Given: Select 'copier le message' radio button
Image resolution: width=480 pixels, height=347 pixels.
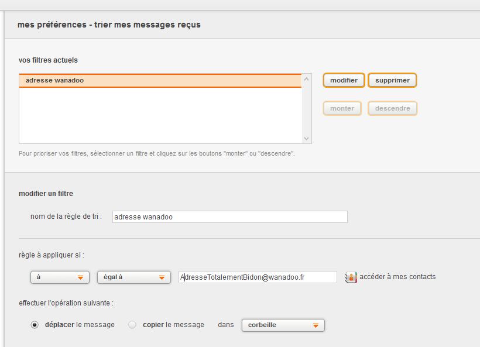Looking at the screenshot, I should (x=132, y=325).
